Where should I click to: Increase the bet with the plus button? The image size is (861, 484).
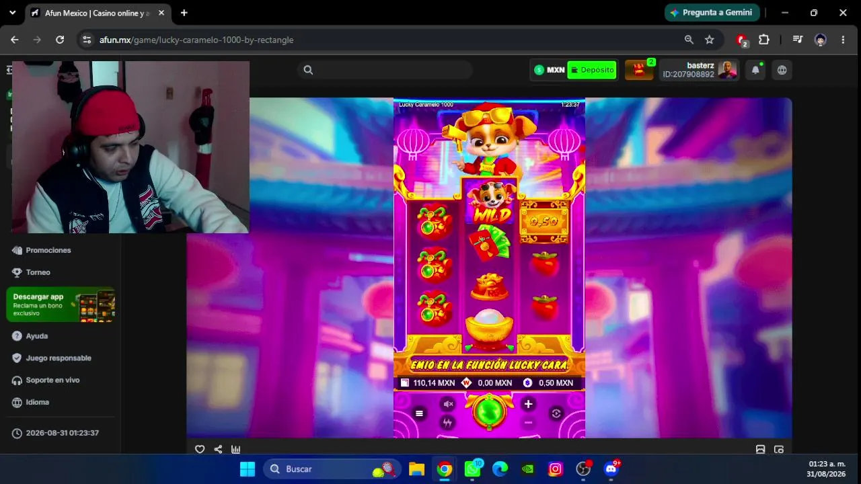point(528,404)
